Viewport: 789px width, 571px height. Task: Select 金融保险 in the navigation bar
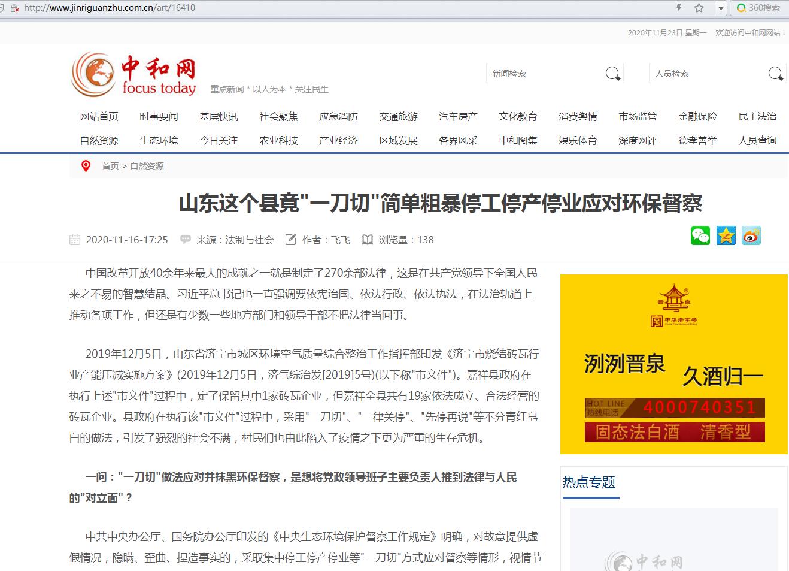click(697, 116)
